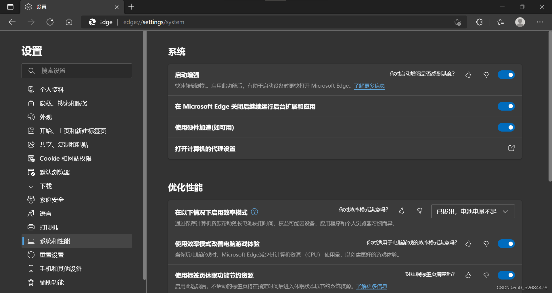Open 重置设置 page
Screen dimensions: 552x293
[77, 255]
